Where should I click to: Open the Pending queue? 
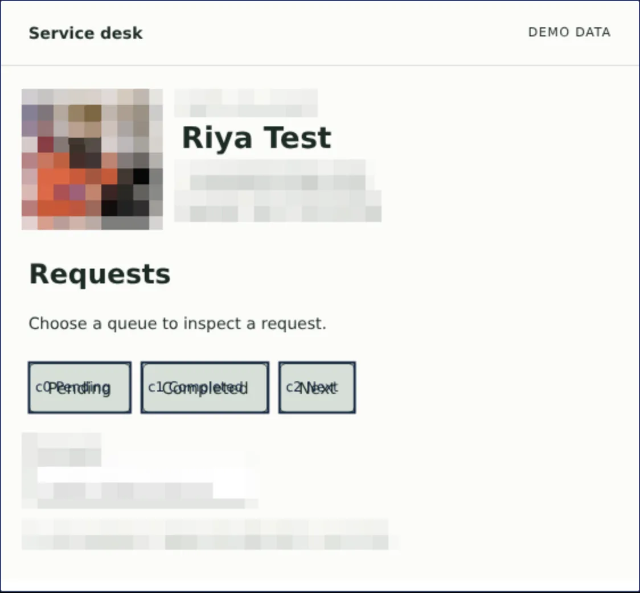point(80,388)
